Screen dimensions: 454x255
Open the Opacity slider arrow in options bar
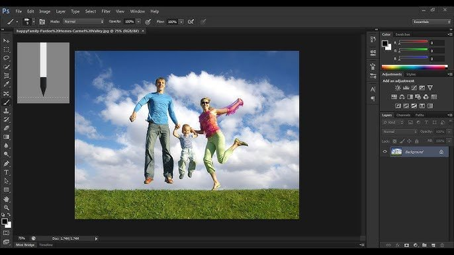138,22
